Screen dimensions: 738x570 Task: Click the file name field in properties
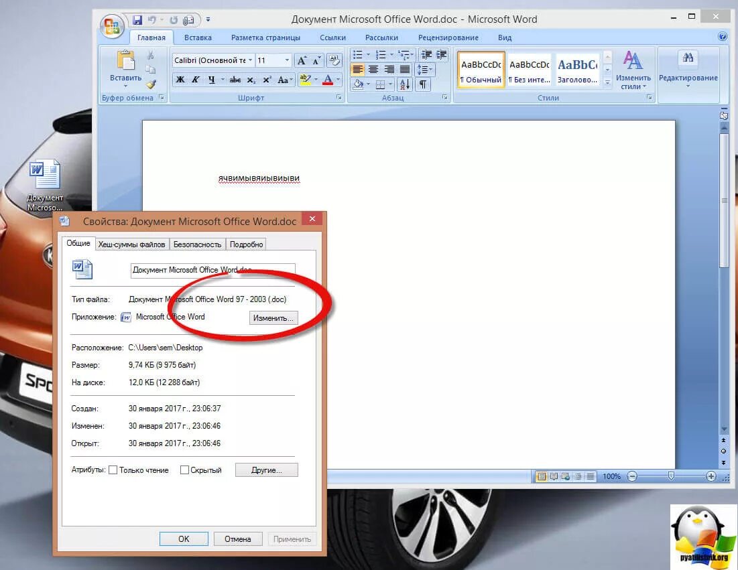(x=212, y=270)
